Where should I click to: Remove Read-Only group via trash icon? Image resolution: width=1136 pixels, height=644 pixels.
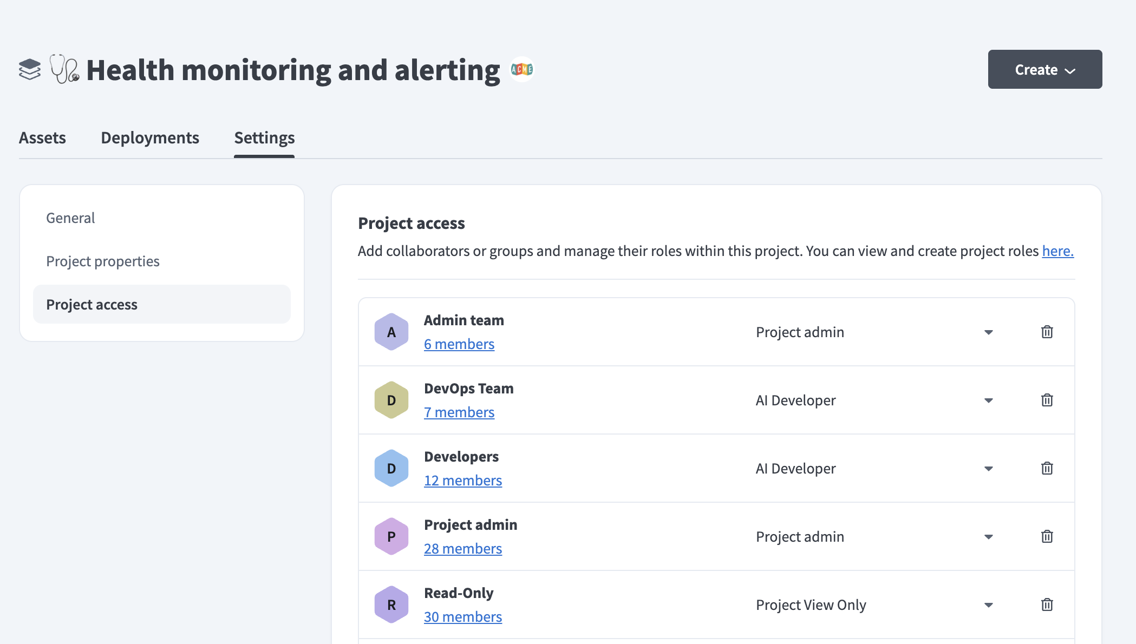(1047, 604)
